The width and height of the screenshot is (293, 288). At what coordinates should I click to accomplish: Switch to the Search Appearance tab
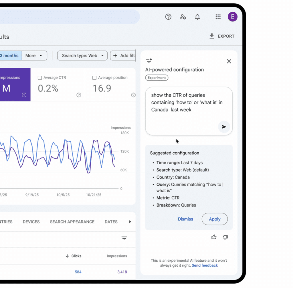[72, 222]
